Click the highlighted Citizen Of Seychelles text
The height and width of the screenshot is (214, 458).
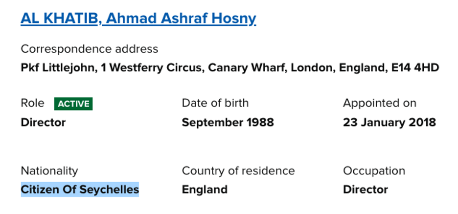point(80,189)
